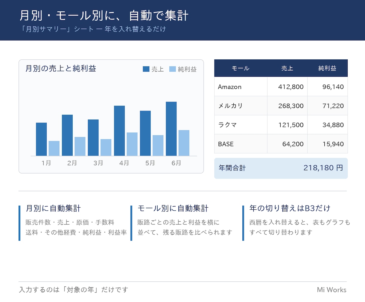
Task: Click the 218,180 円 total value
Action: 323,168
